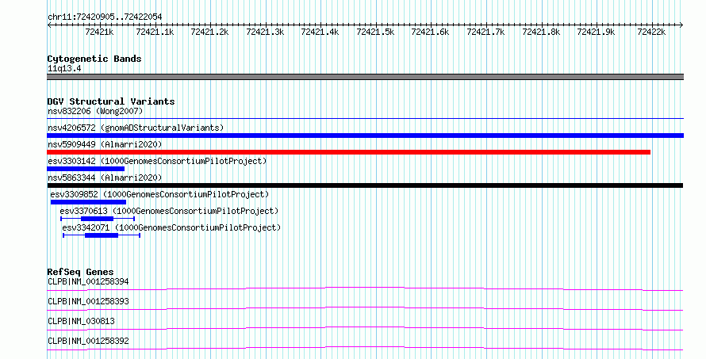Open the CLPB|NM_001258393 transcript label
The image size is (706, 359).
(88, 301)
